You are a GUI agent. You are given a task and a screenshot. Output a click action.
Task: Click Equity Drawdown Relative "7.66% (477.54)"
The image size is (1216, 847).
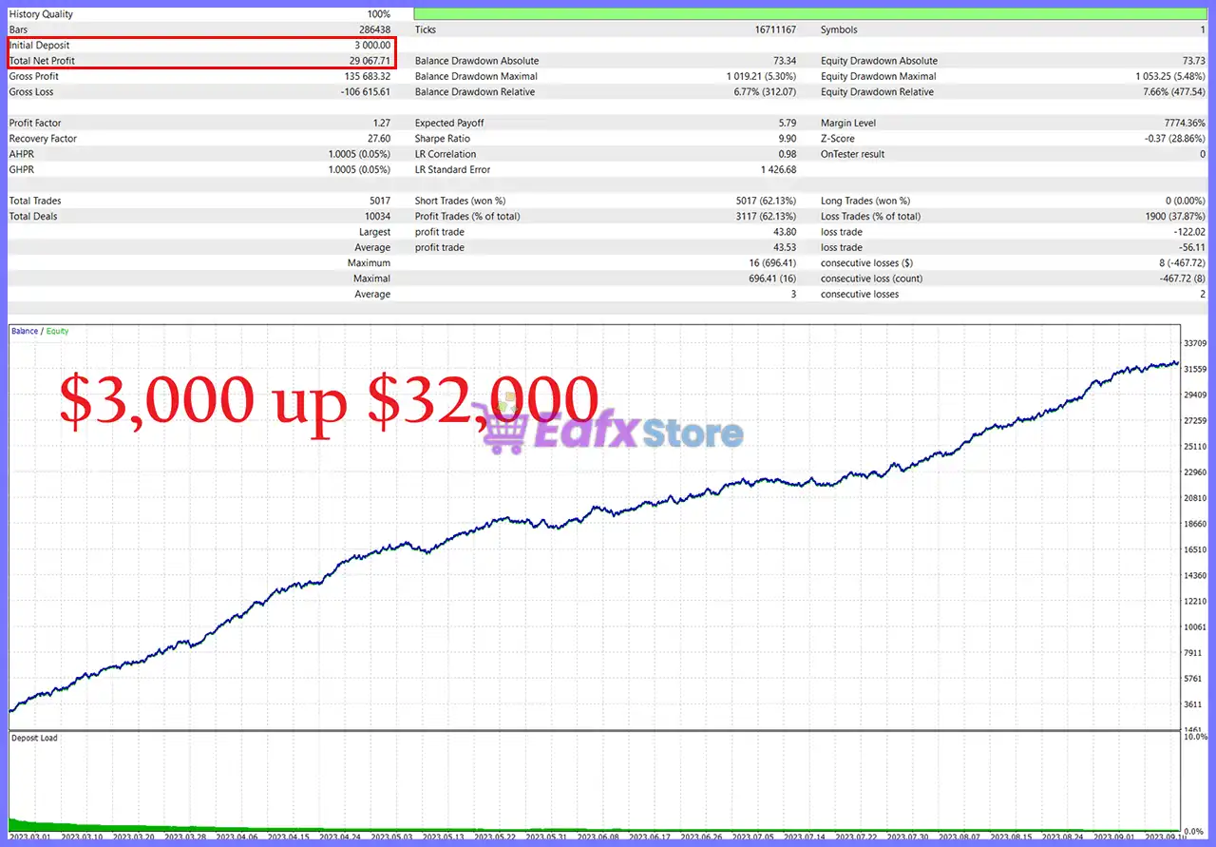(x=1172, y=92)
